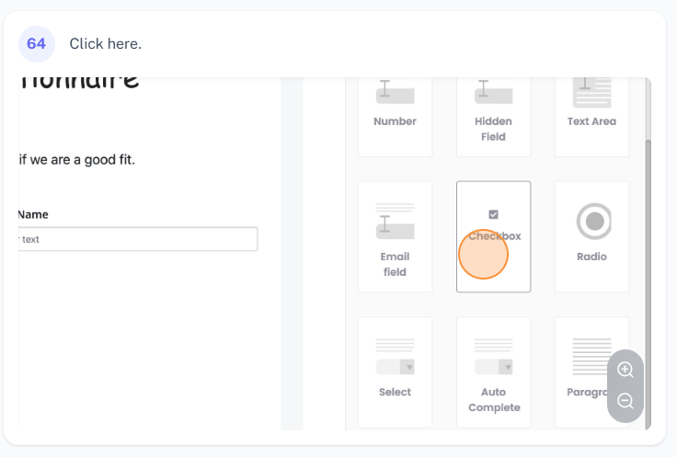Click the "Click here." step title
Screen dimensions: 677x457
(x=105, y=43)
